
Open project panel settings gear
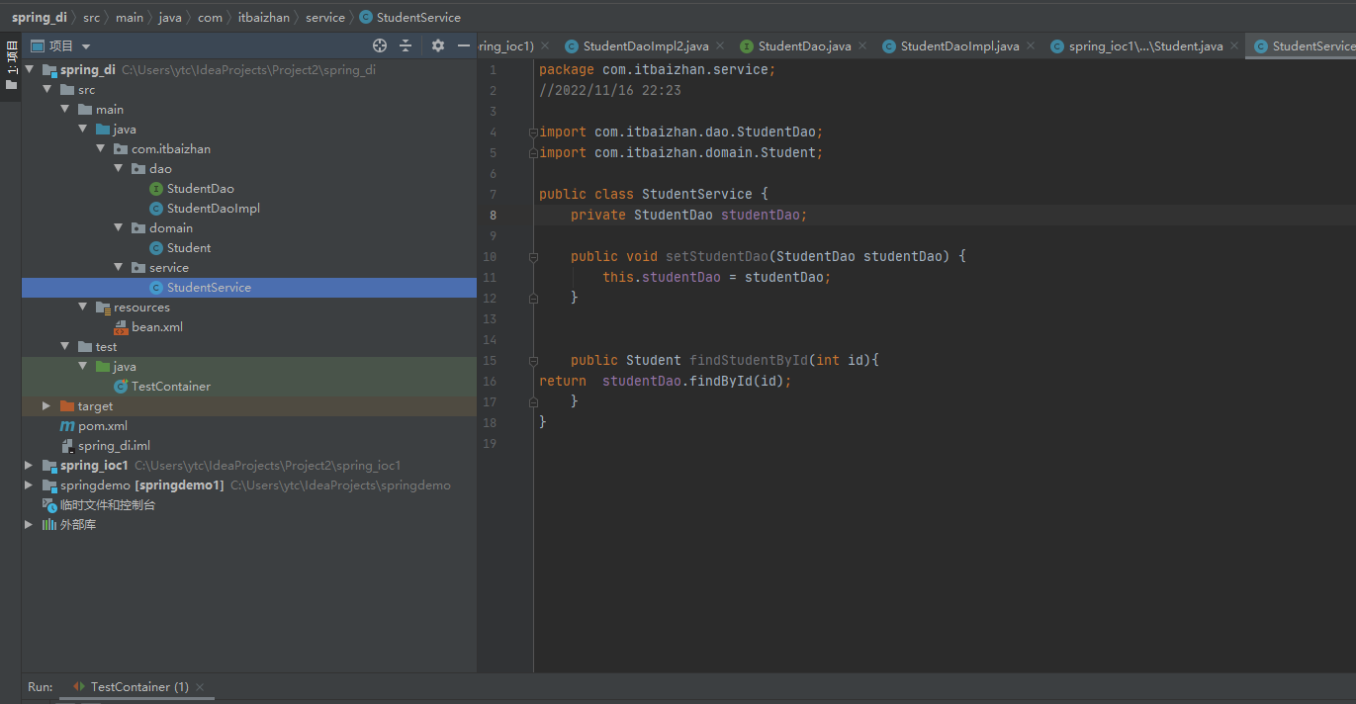(x=438, y=45)
